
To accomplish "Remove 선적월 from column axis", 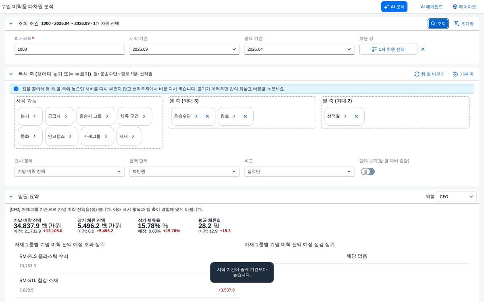I will (x=356, y=116).
